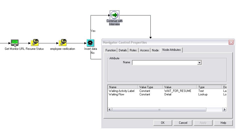Screen dimensions: 250x131
Task: Click the Cancel button
Action: tap(183, 123)
